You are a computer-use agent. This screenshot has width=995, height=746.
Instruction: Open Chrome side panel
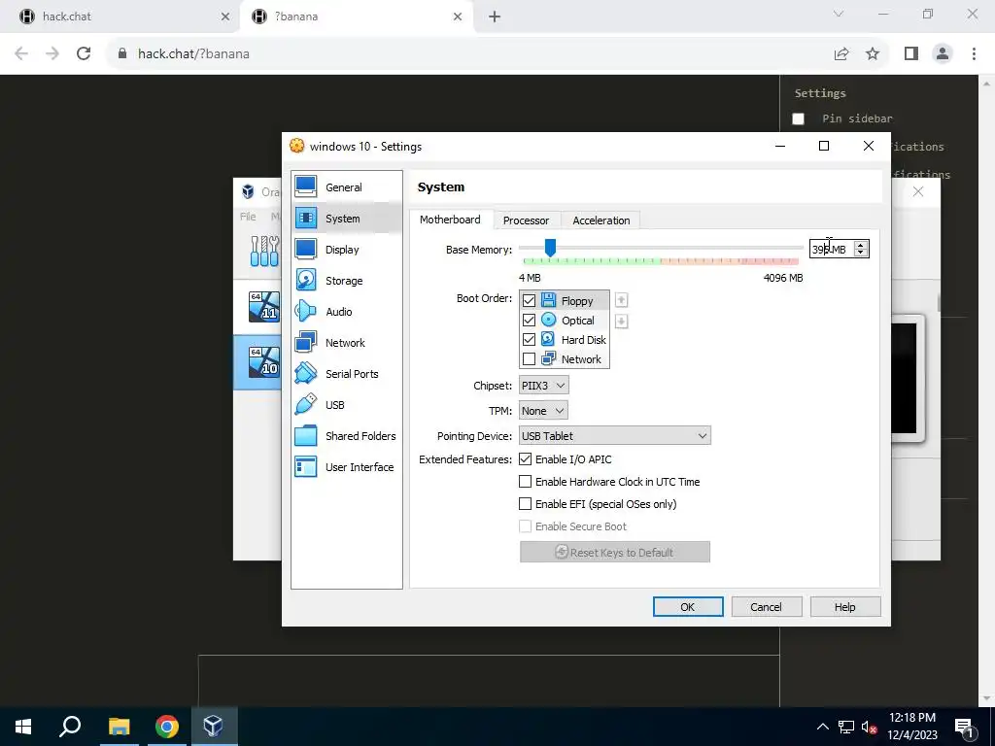[911, 54]
